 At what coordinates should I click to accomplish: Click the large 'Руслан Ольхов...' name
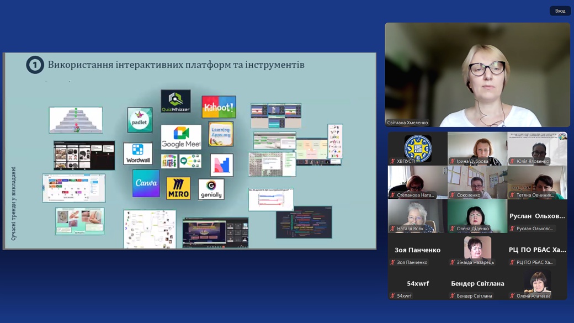point(538,216)
